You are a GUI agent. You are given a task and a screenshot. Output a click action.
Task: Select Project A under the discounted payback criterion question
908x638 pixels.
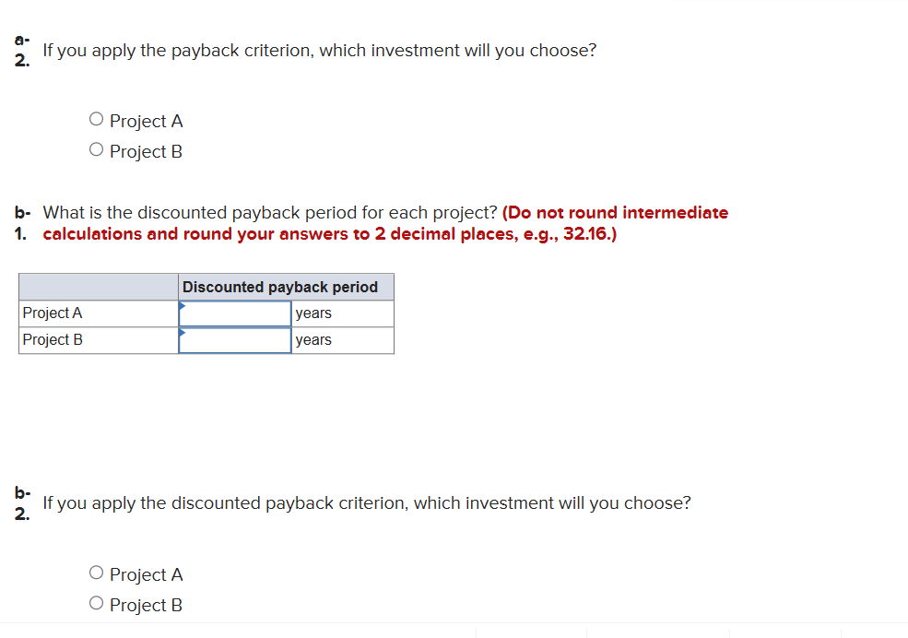coord(96,572)
